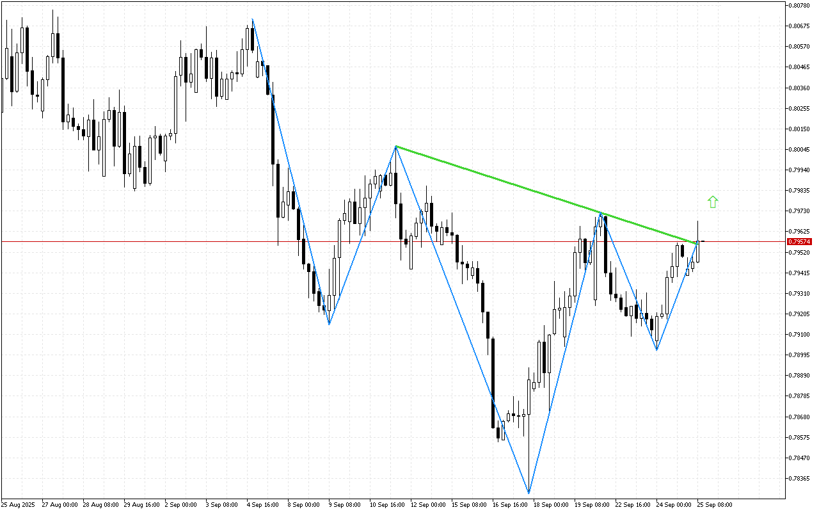Click the zigzag's lowest point near 17 Sep
Image resolution: width=819 pixels, height=512 pixels.
click(x=527, y=492)
